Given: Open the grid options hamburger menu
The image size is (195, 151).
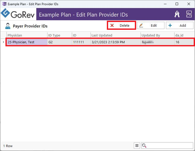Looking at the screenshot, I should 137,146.
